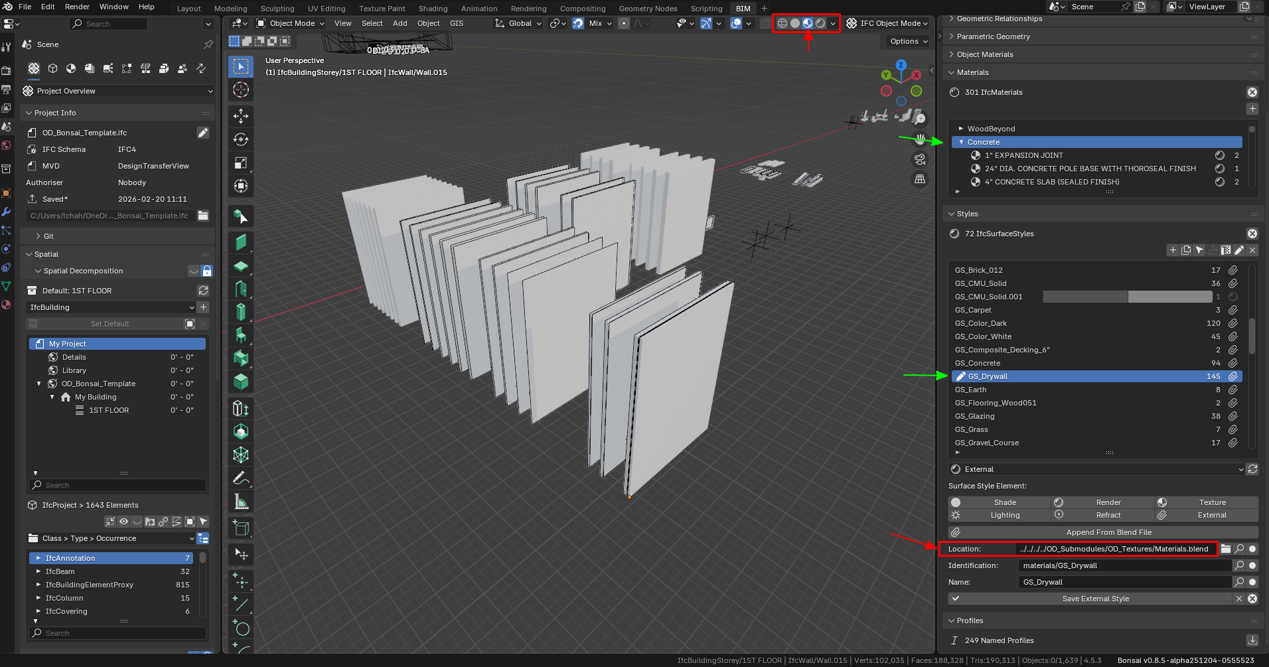1269x667 pixels.
Task: Open the Object Mode dropdown
Action: tap(291, 23)
